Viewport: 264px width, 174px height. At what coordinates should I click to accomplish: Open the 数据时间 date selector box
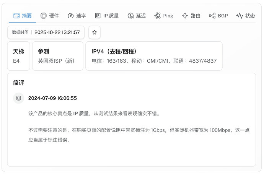[46, 32]
